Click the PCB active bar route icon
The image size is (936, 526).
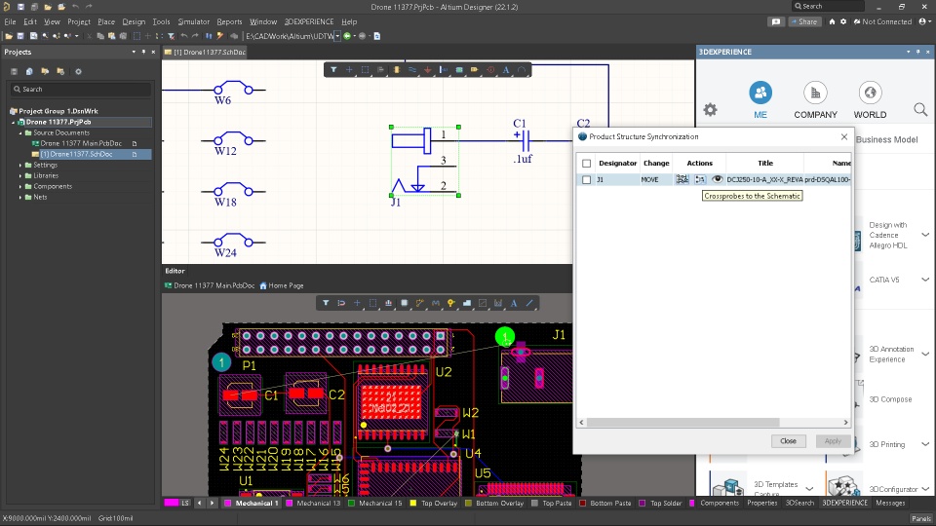[419, 303]
